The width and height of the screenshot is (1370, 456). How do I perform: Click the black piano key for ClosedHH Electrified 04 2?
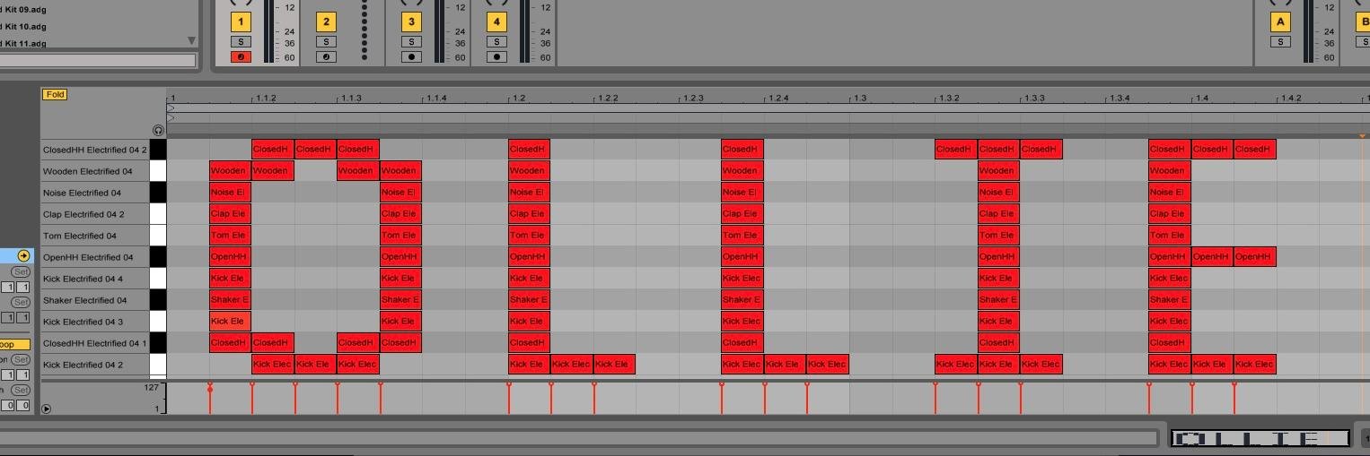158,150
